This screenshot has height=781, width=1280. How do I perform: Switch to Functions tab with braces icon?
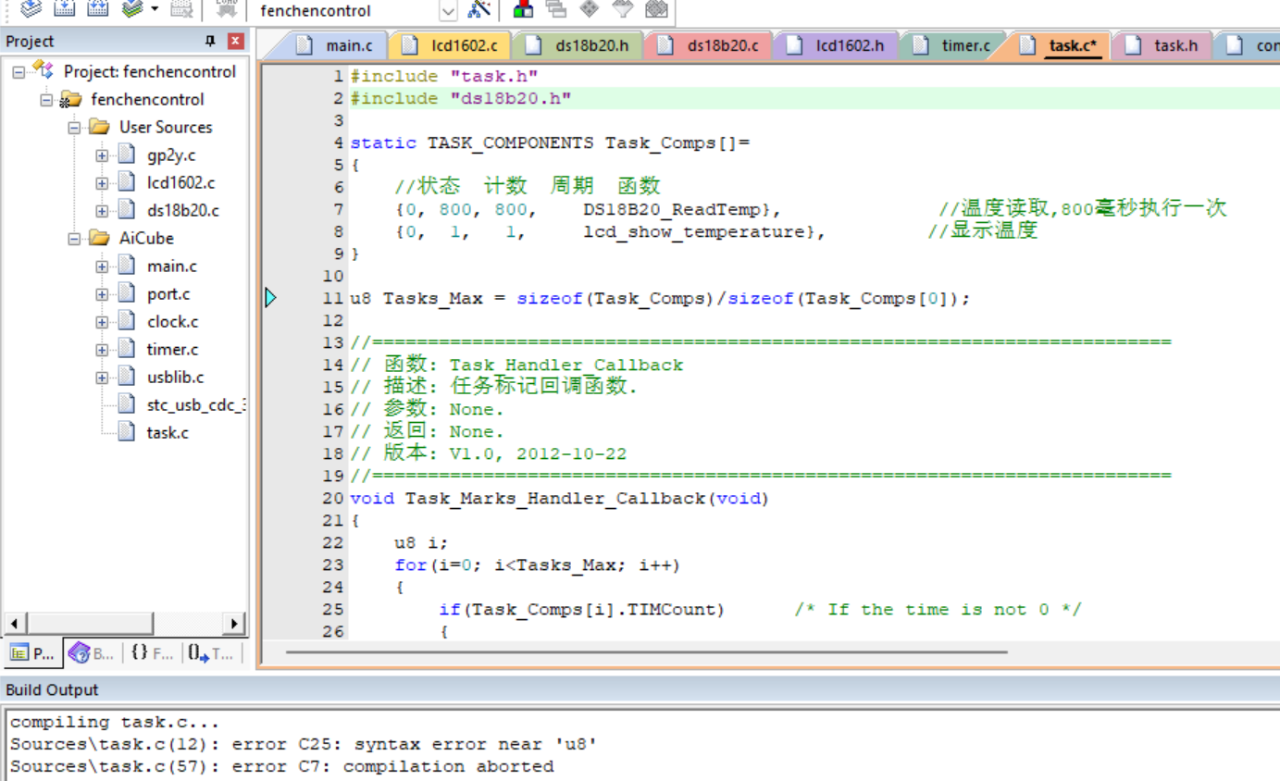(151, 653)
